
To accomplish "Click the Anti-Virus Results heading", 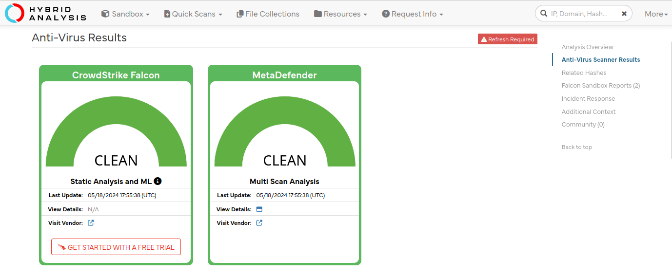I will click(79, 38).
